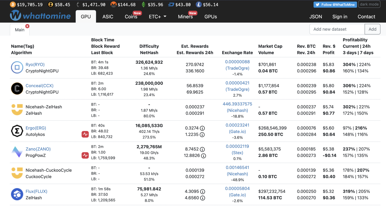The image size is (386, 206).
Task: Click the Ergo coin logo icon
Action: click(17, 131)
